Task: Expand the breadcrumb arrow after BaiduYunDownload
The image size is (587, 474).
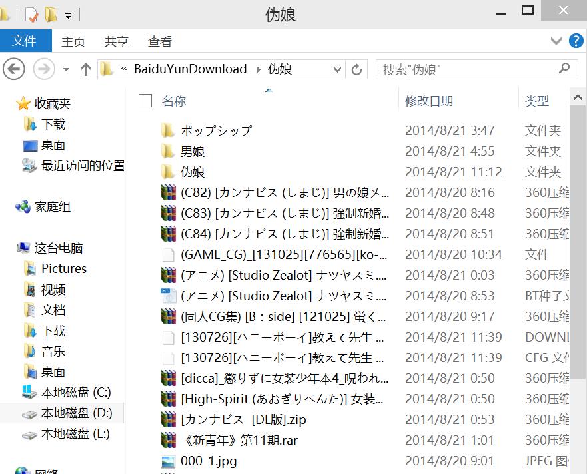Action: point(259,69)
